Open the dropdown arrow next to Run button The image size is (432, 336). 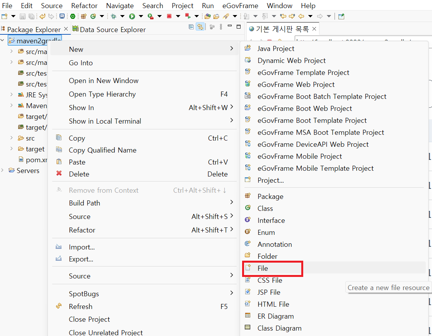point(140,16)
